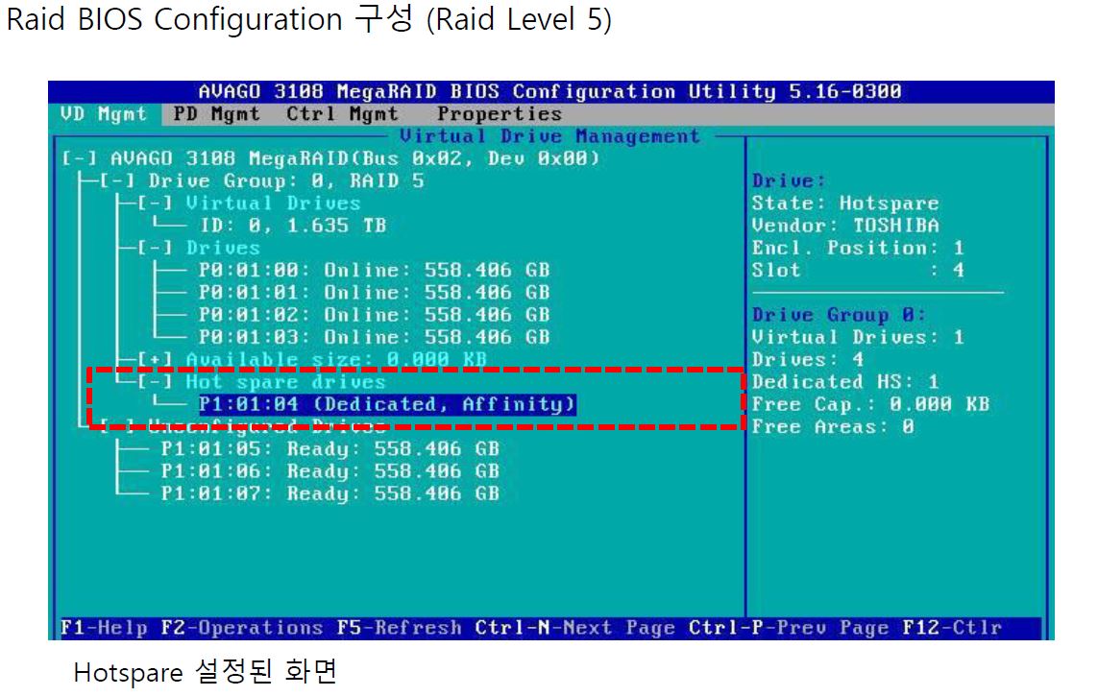Click the VD Mgmt tab

coord(103,114)
